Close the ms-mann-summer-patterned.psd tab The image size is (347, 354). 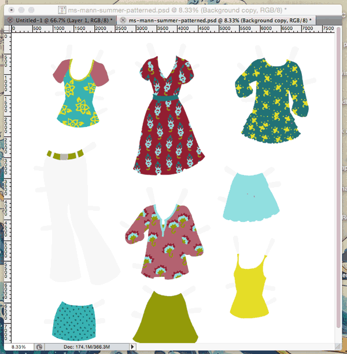click(123, 20)
